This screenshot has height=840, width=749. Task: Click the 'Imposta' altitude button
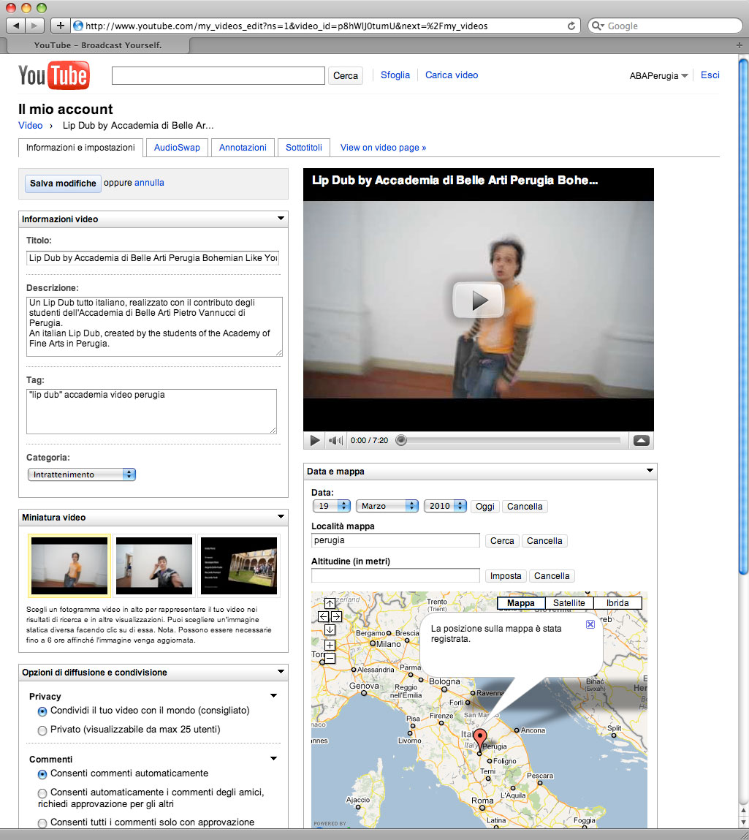click(x=506, y=576)
